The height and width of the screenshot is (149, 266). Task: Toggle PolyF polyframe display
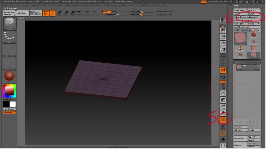coord(223,120)
